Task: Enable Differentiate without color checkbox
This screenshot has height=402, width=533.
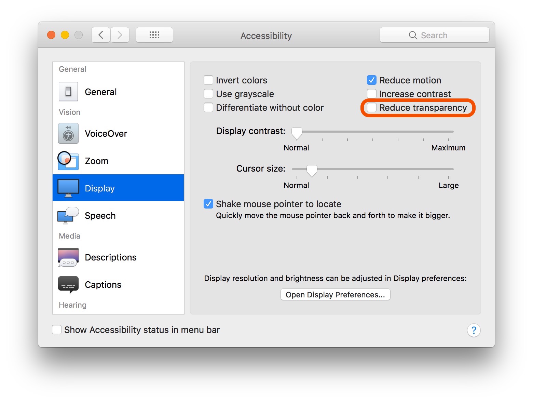Action: [x=208, y=108]
